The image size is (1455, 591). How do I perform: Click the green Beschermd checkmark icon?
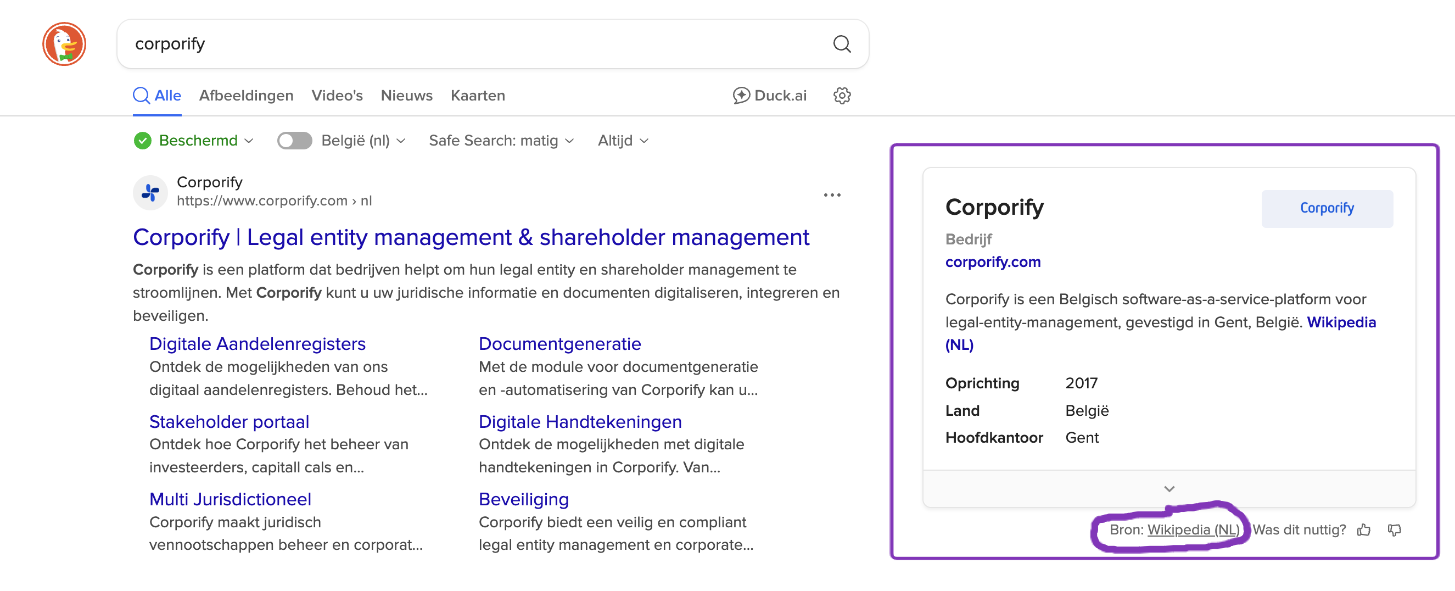[143, 141]
